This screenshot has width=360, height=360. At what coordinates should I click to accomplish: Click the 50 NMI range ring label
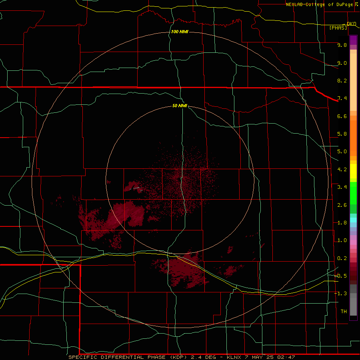180,106
